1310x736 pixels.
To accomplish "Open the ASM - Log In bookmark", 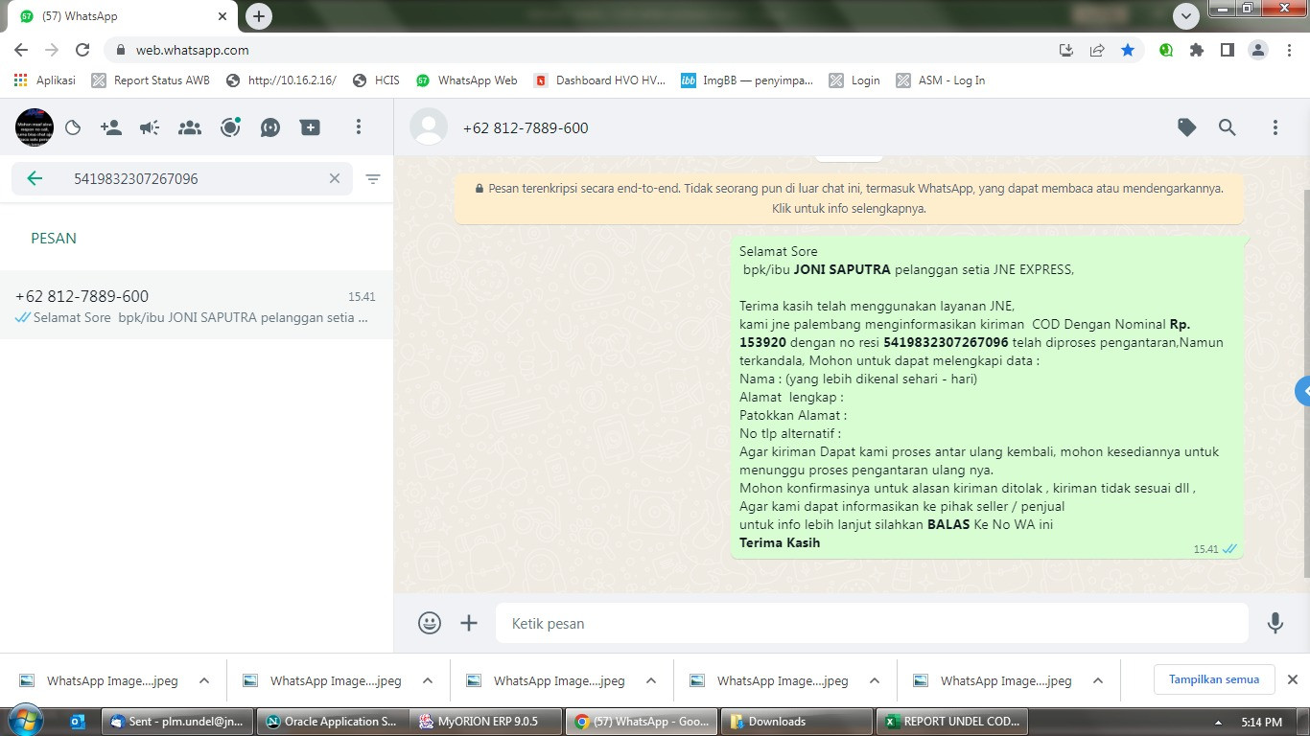I will [940, 80].
